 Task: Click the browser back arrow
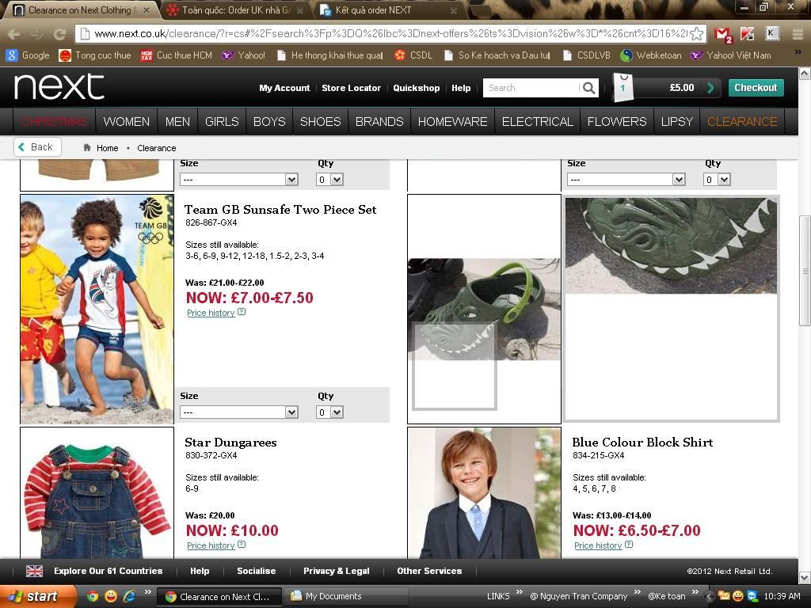point(14,34)
